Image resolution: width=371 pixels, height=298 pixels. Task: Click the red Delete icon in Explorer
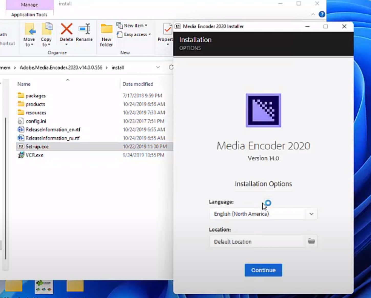[x=67, y=29]
